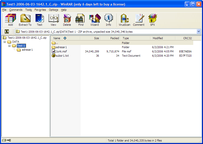Go up one level button
This screenshot has width=203, height=144.
coord(7,31)
